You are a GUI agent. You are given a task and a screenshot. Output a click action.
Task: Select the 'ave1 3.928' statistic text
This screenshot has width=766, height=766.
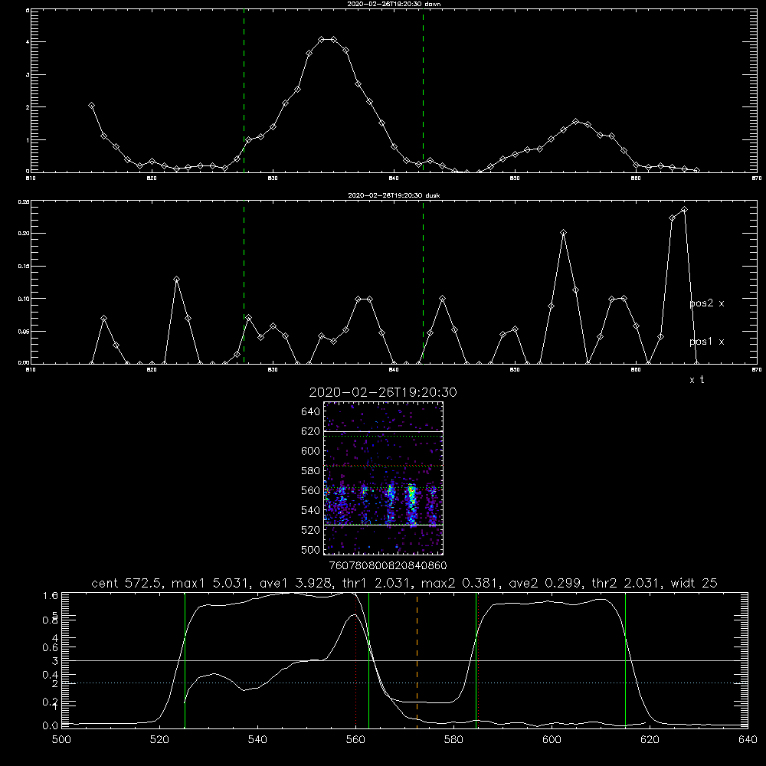[294, 583]
